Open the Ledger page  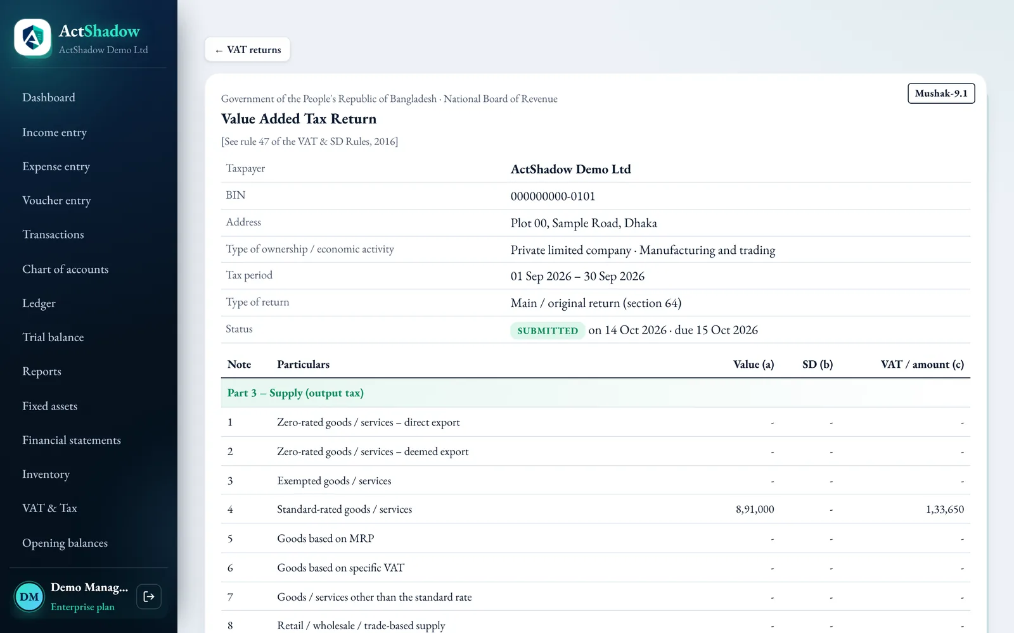coord(39,303)
